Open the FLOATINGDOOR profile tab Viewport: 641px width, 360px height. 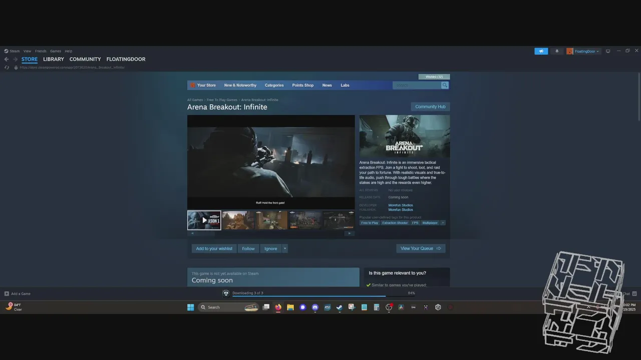(126, 59)
